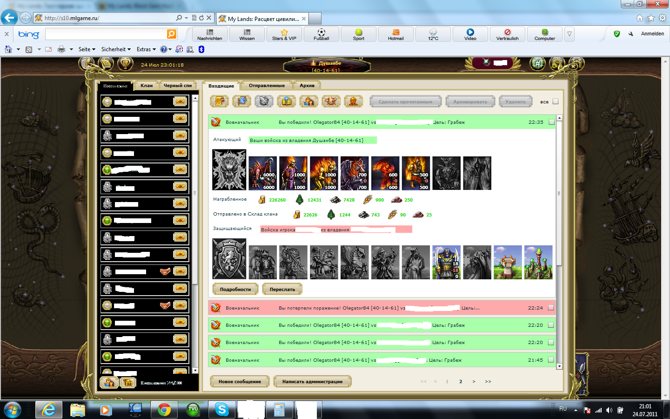The image size is (670, 419).
Task: Tick the checkbox for the 22:24 defeat message
Action: tap(551, 308)
